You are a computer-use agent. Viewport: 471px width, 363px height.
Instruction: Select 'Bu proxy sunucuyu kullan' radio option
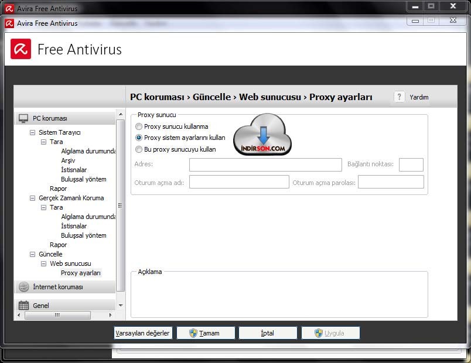(138, 149)
